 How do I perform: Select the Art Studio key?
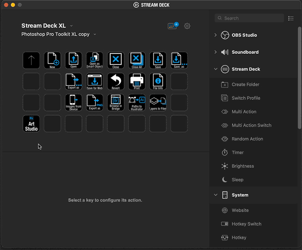[31, 124]
